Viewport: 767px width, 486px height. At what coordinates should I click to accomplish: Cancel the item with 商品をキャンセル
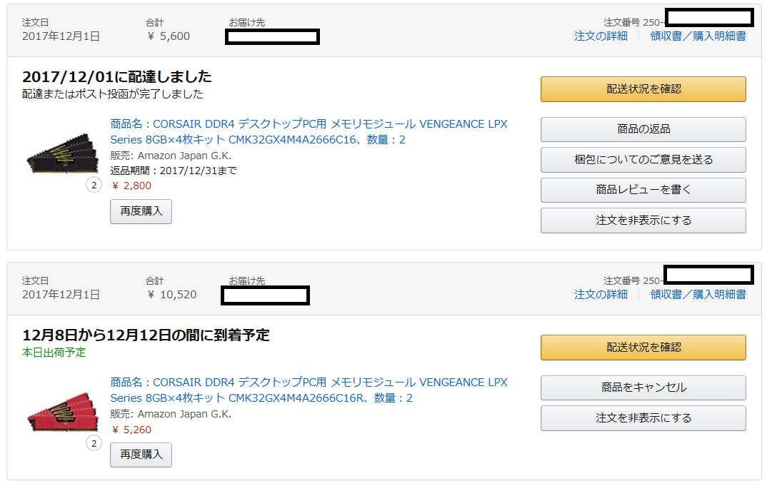[643, 388]
